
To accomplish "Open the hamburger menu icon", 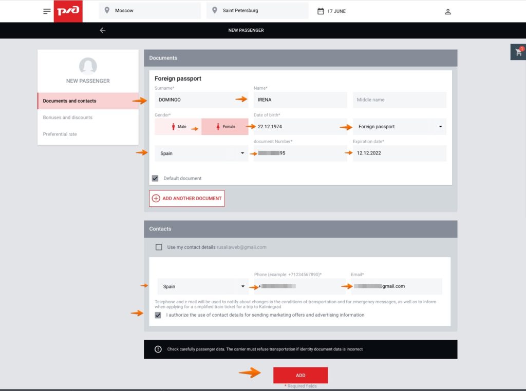I will pyautogui.click(x=47, y=11).
